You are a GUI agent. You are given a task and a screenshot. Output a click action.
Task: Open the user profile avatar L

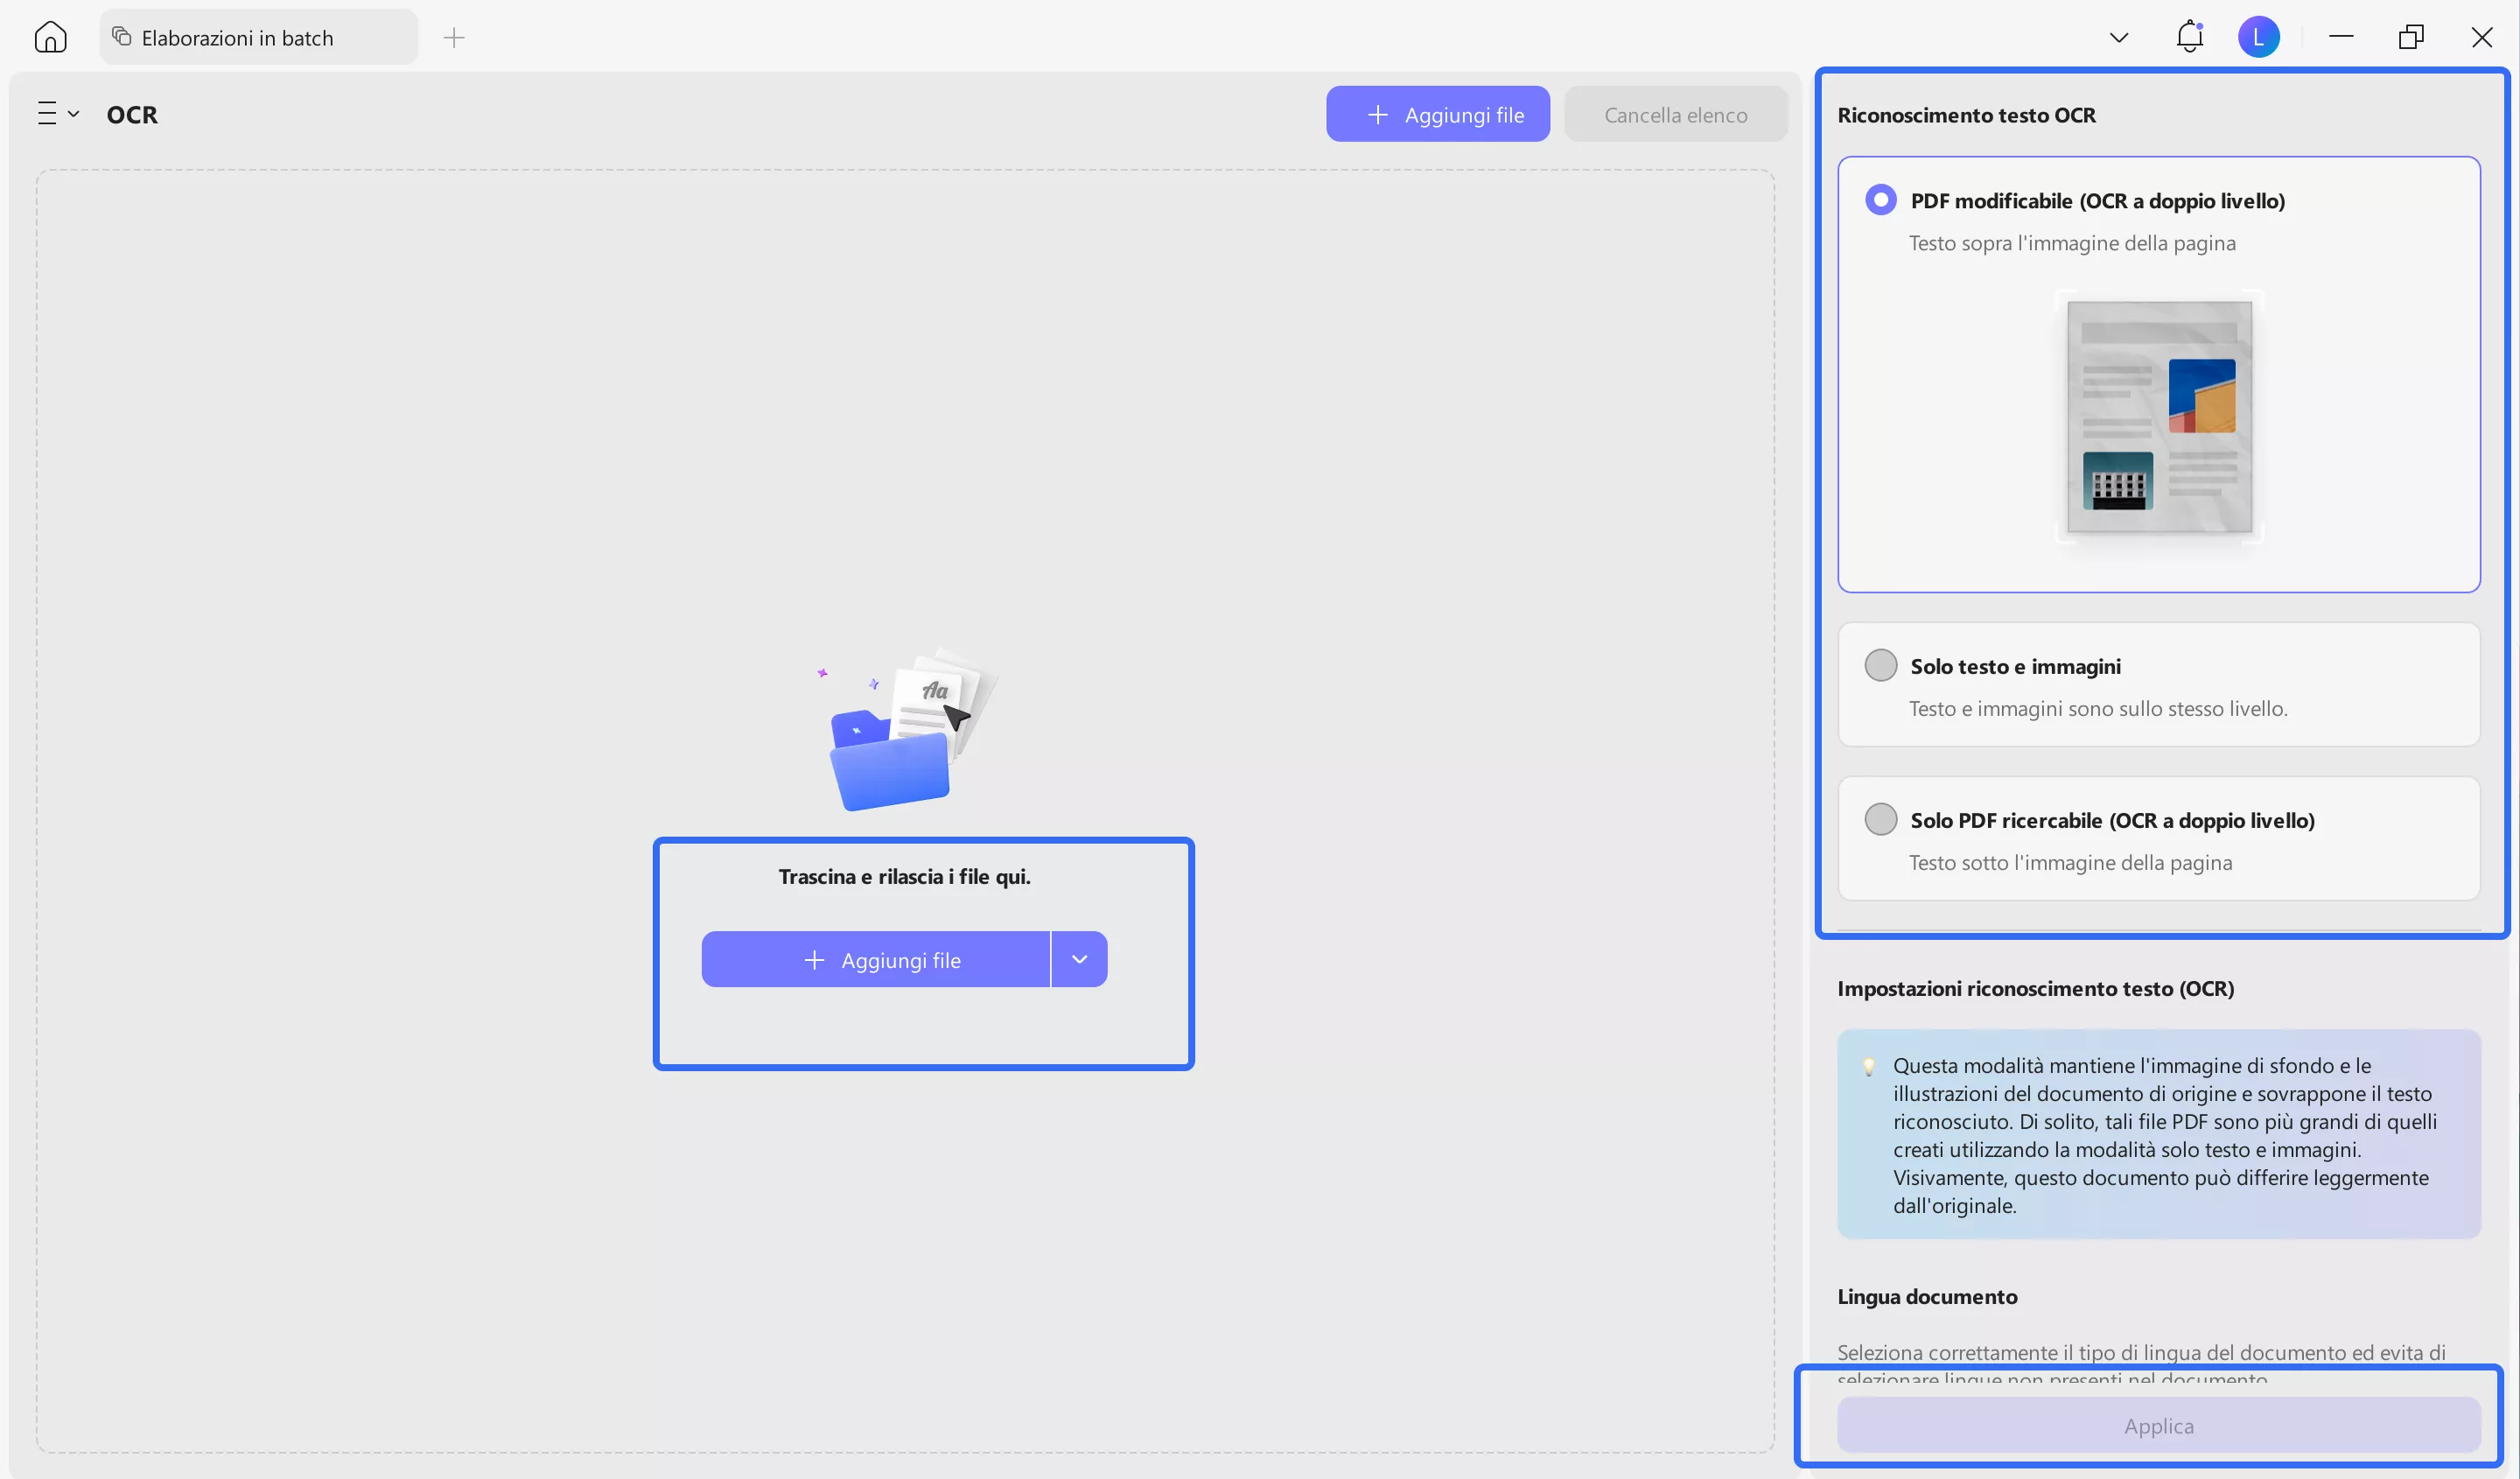[2258, 38]
